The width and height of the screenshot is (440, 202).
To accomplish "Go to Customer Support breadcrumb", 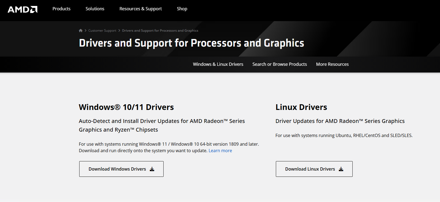I will [102, 31].
